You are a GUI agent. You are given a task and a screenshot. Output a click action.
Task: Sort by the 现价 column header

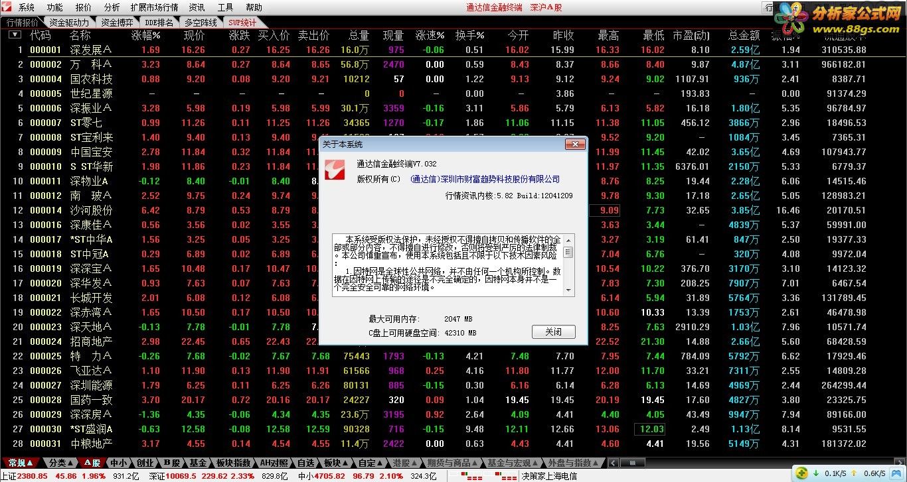click(x=194, y=35)
